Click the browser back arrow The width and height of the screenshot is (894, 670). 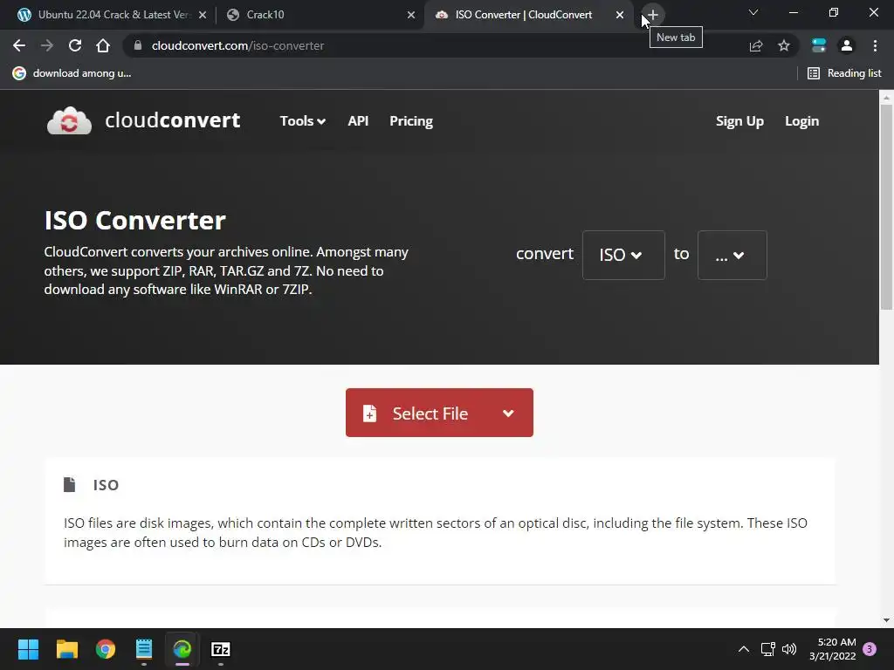(x=19, y=45)
